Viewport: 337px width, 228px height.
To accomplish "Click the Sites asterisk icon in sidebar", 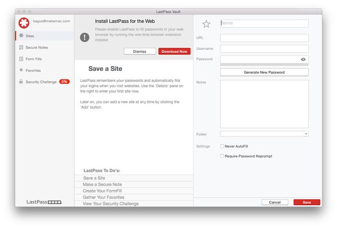I will pyautogui.click(x=21, y=36).
